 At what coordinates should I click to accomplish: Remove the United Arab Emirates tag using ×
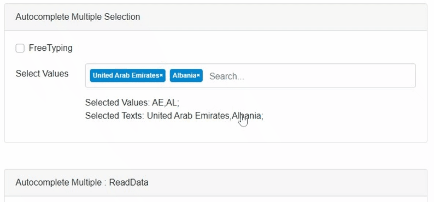pos(161,76)
